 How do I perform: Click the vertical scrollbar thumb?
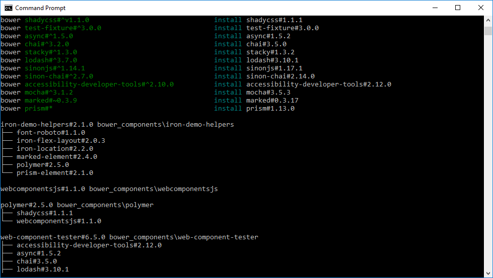[488, 31]
